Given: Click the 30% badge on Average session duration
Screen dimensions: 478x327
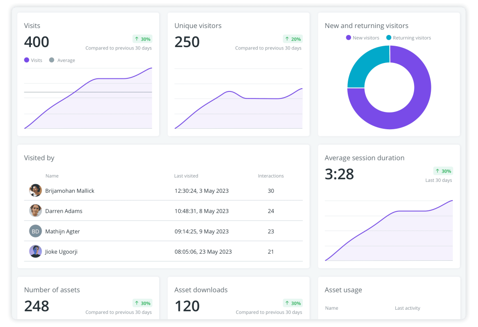Looking at the screenshot, I should 443,171.
